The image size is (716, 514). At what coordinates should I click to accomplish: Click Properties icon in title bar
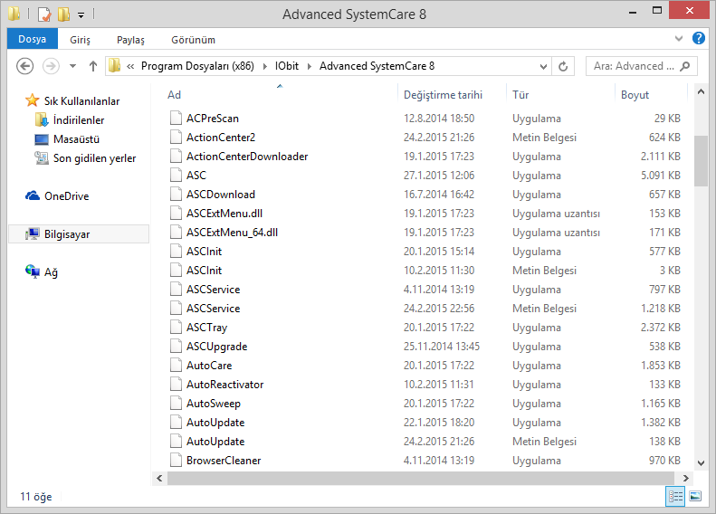(x=44, y=14)
